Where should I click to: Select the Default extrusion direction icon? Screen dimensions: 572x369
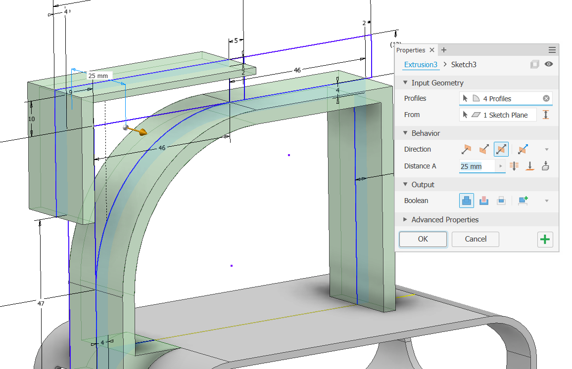tap(466, 149)
